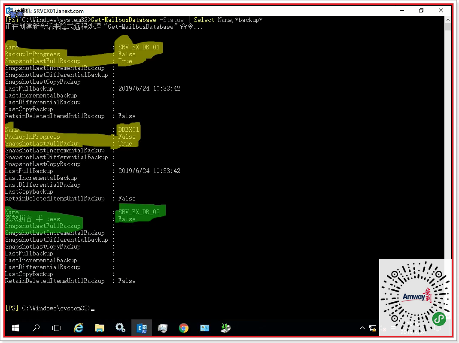This screenshot has width=459, height=343.
Task: Click the database name SRV_EX_DB_01
Action: [x=139, y=47]
